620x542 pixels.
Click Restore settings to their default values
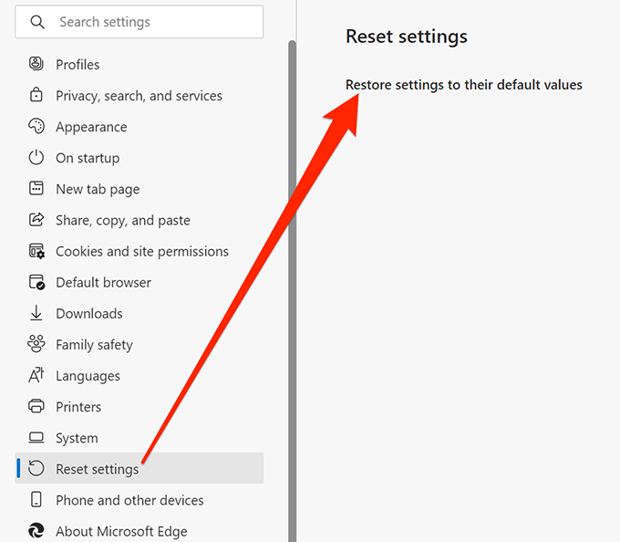coord(463,85)
